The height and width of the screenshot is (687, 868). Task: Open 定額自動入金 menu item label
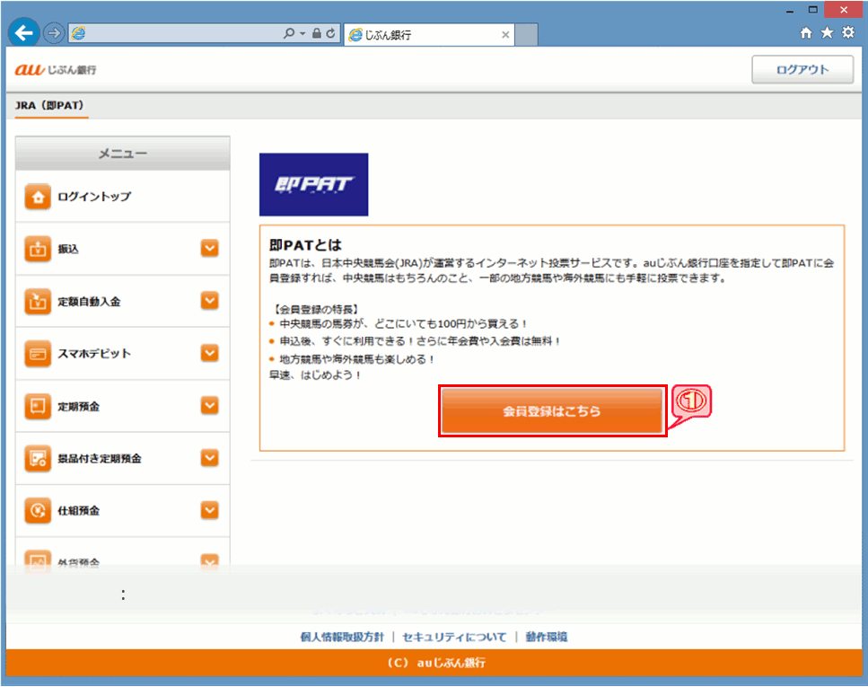coord(89,302)
